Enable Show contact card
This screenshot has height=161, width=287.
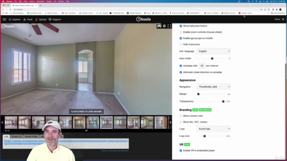(x=181, y=116)
